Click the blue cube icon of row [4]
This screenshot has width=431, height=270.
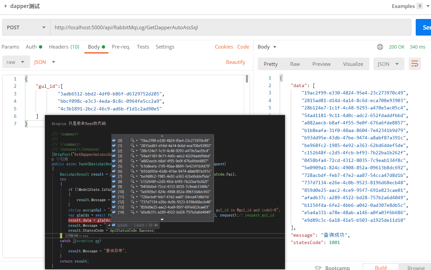114,161
